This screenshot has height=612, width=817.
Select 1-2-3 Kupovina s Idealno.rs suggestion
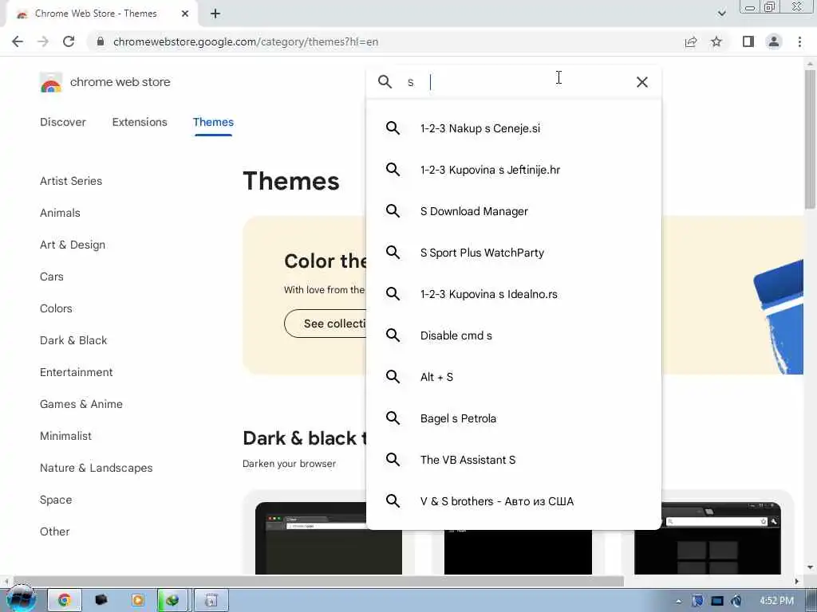514,294
